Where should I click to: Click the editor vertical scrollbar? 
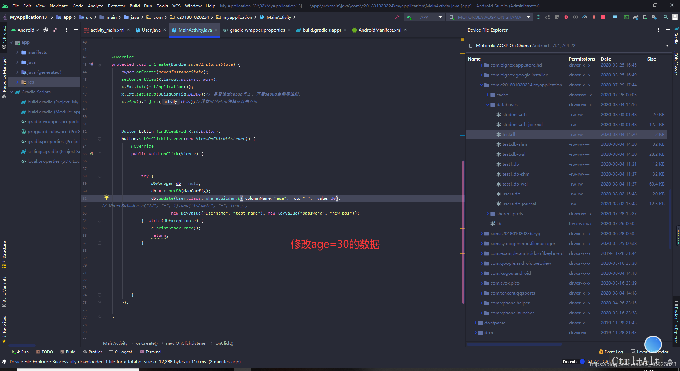tap(463, 232)
